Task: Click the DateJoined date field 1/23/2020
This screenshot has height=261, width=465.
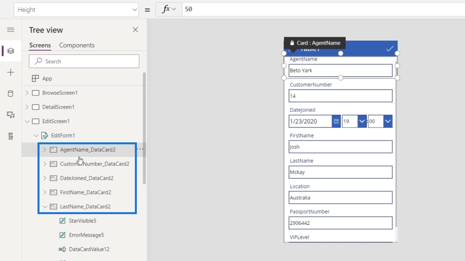Action: click(x=310, y=121)
